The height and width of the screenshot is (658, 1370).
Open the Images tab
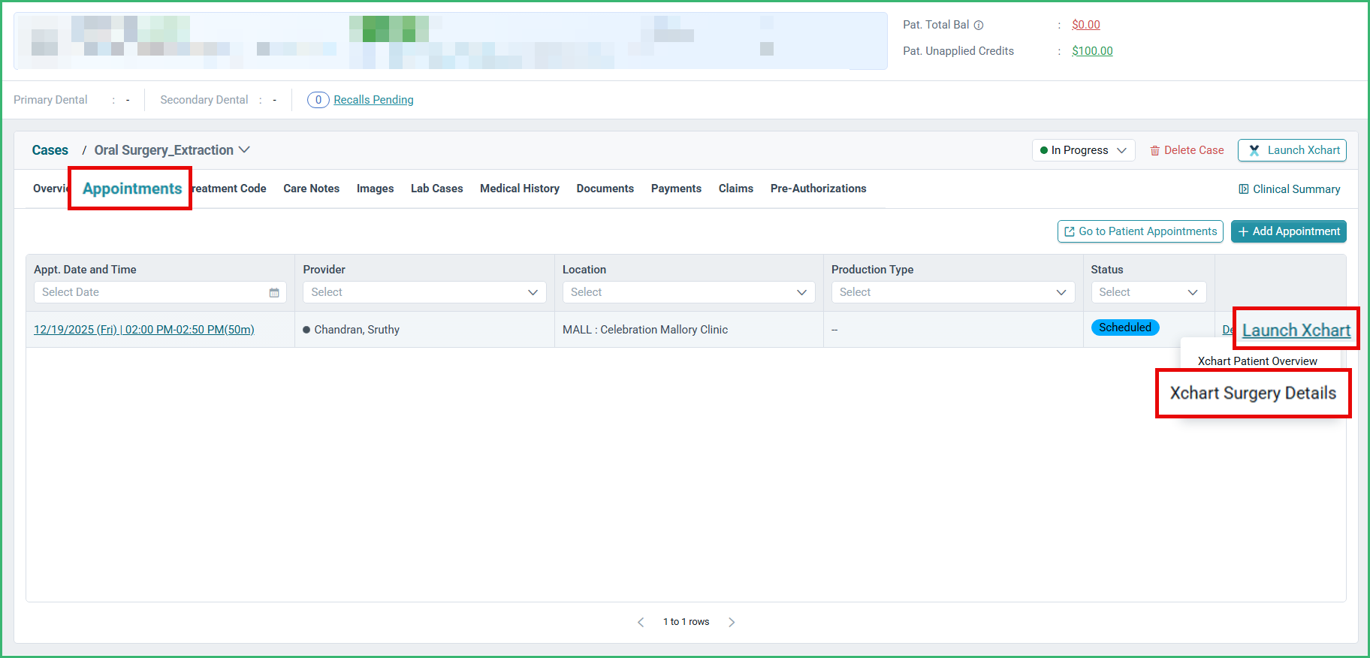click(x=375, y=189)
